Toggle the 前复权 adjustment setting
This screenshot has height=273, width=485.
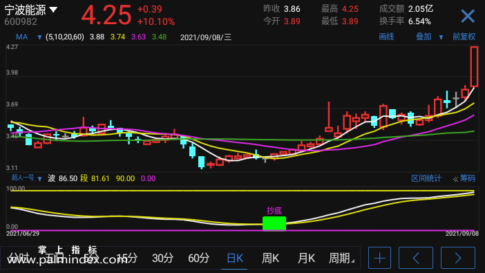pos(464,37)
